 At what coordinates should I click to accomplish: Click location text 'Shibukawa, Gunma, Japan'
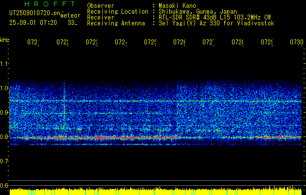coord(198,12)
